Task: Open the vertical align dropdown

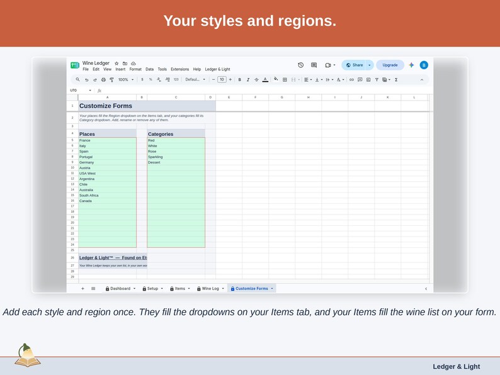Action: tap(319, 80)
